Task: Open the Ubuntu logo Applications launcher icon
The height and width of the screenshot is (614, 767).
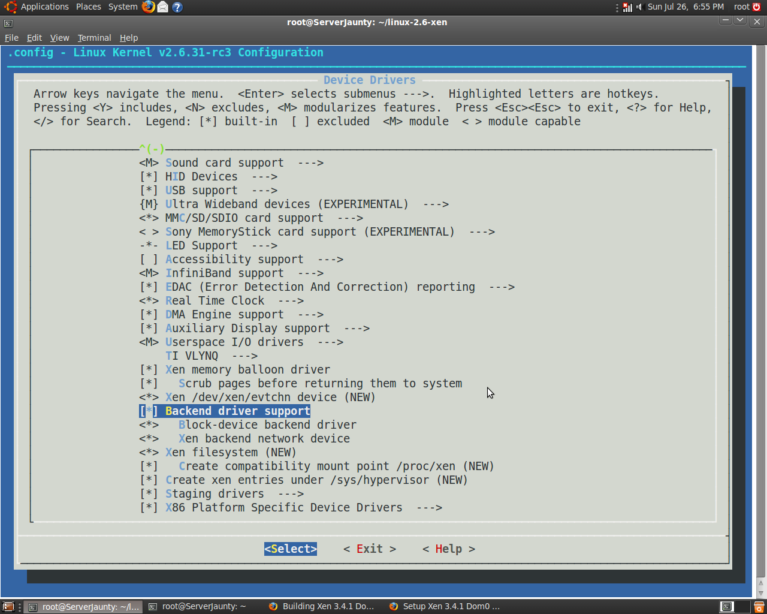Action: tap(10, 7)
